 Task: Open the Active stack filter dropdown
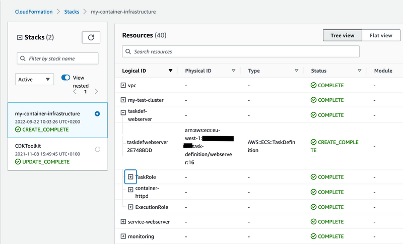tap(34, 80)
